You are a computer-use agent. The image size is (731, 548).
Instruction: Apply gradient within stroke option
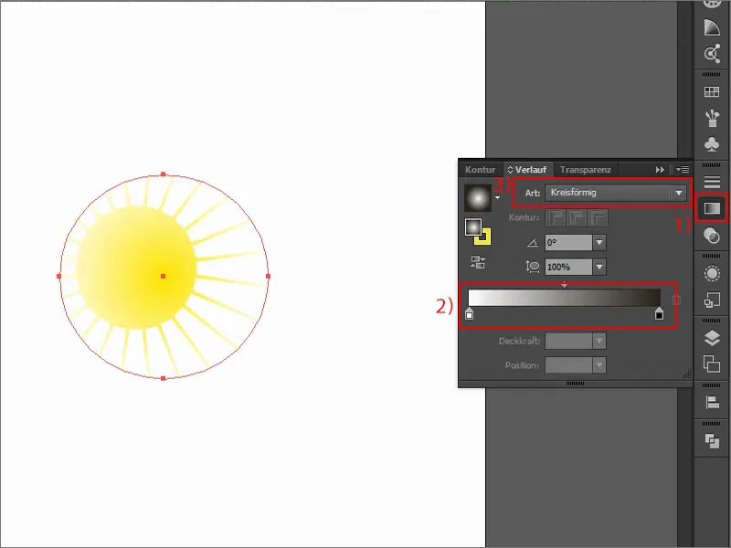(x=556, y=217)
